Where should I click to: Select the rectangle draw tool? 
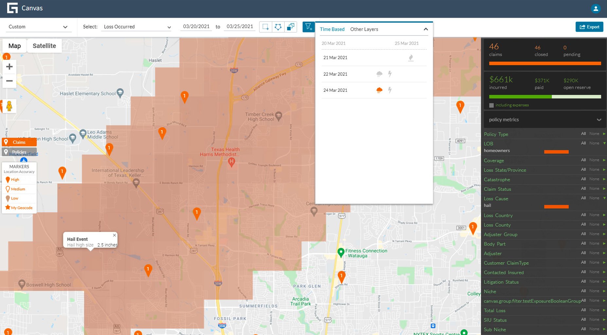265,27
